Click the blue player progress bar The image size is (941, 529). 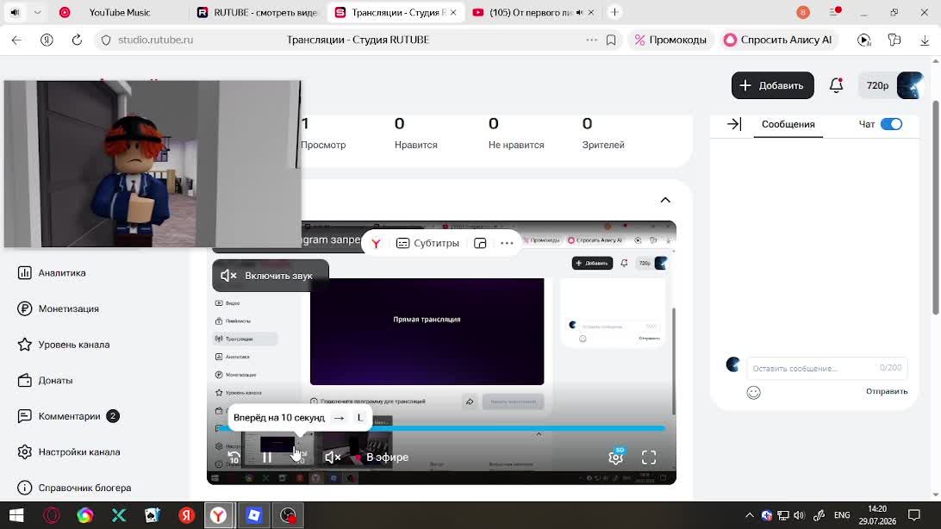click(441, 428)
